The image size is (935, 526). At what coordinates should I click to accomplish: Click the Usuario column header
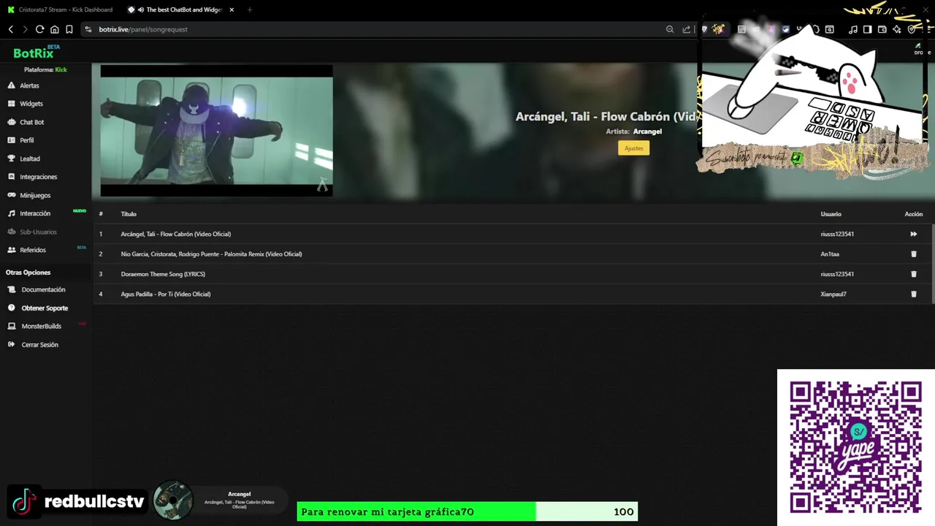click(831, 214)
